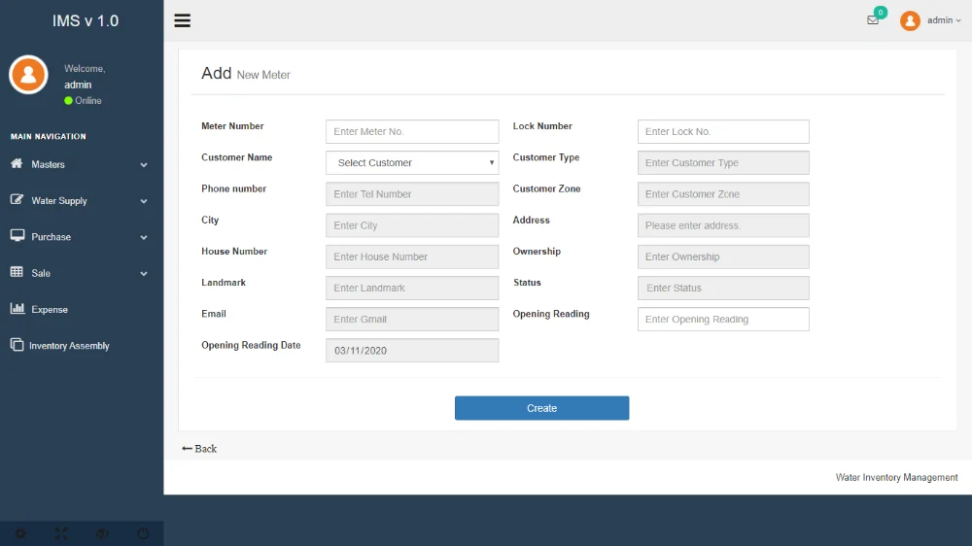Click into the Lock Number field
Screen dimensions: 972x546
click(723, 132)
